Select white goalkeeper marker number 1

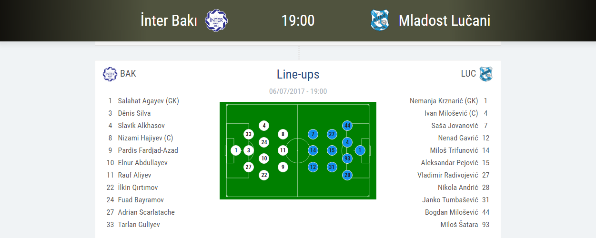click(x=236, y=150)
